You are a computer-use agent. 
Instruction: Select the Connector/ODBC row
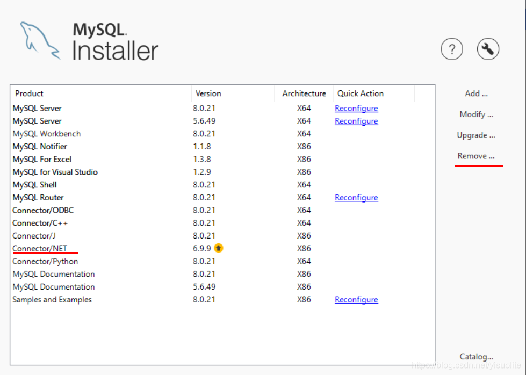pyautogui.click(x=222, y=210)
